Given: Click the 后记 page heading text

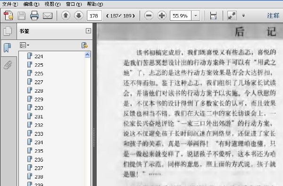Looking at the screenshot, I should click(x=255, y=32).
